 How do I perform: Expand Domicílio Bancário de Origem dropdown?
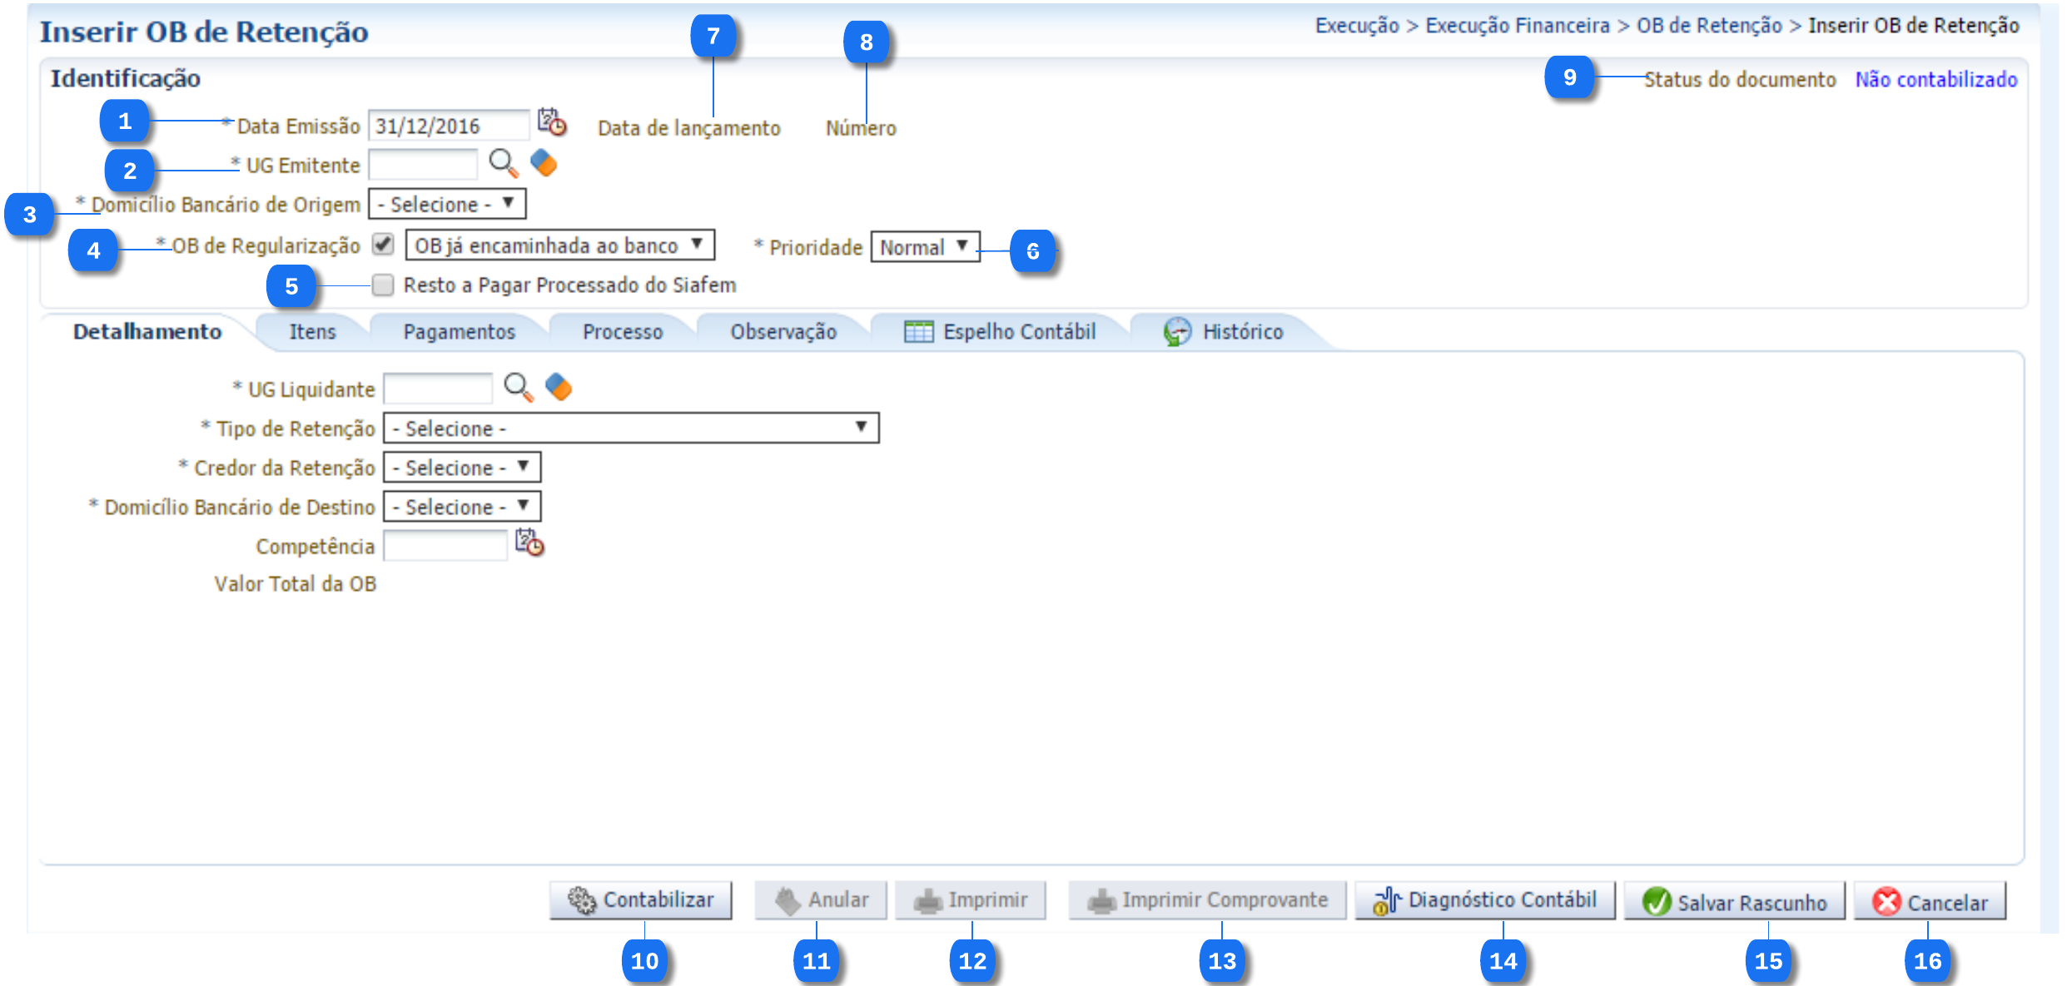447,204
